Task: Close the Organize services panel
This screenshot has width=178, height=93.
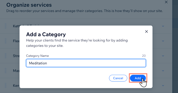Action: 166,2
